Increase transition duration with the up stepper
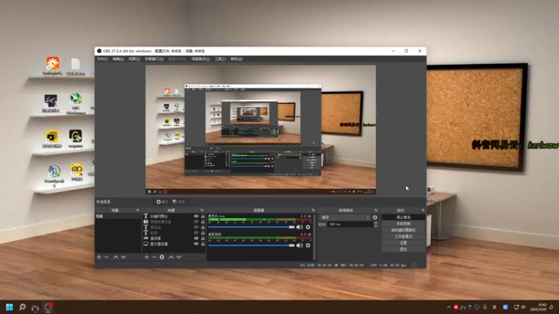Viewport: 559px width, 314px height. coord(375,223)
